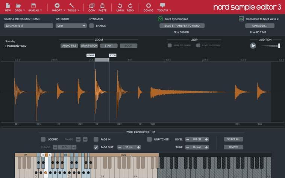Click Save & Transfer to Nord

tap(182, 26)
